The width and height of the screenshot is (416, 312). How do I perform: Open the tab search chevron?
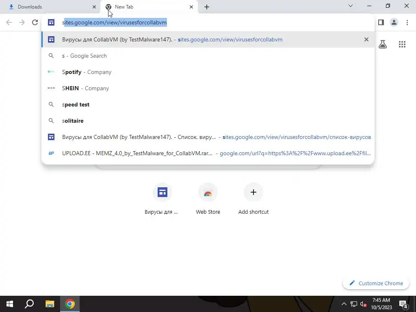pyautogui.click(x=351, y=6)
